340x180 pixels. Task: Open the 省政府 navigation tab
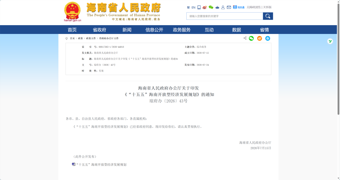[x=99, y=30]
